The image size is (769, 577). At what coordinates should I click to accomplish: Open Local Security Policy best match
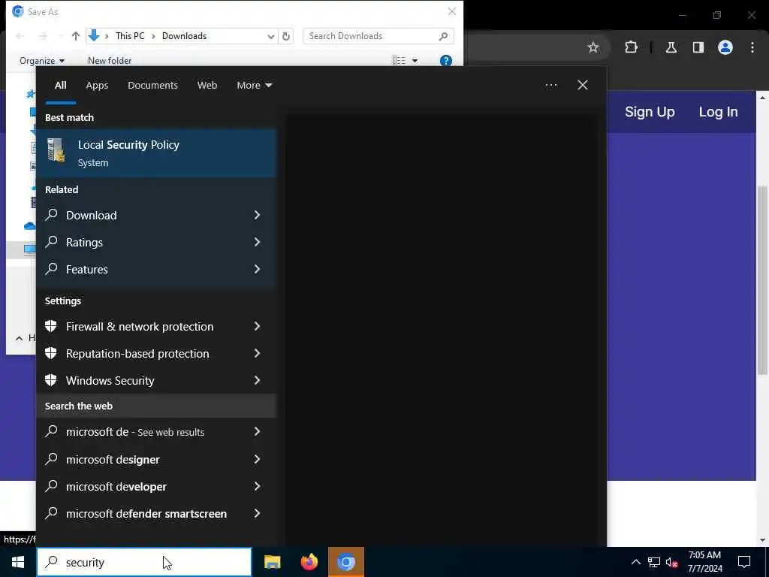point(156,153)
